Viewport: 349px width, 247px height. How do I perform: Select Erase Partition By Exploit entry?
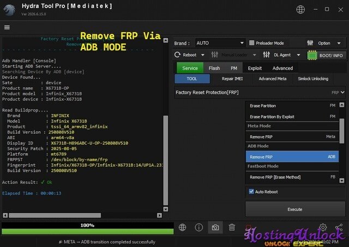292,116
